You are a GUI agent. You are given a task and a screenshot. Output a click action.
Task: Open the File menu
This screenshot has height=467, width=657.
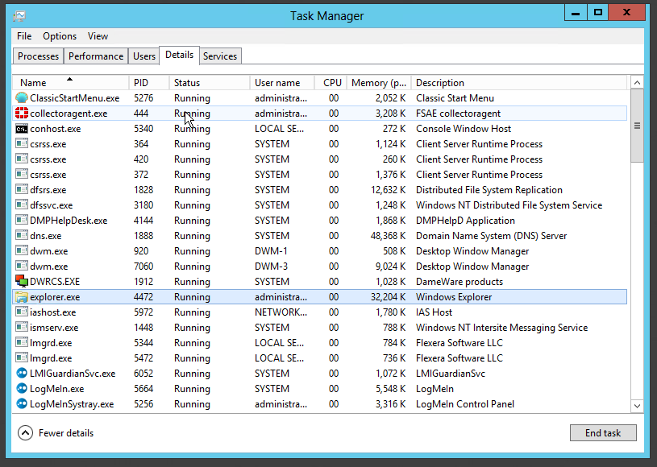click(24, 36)
